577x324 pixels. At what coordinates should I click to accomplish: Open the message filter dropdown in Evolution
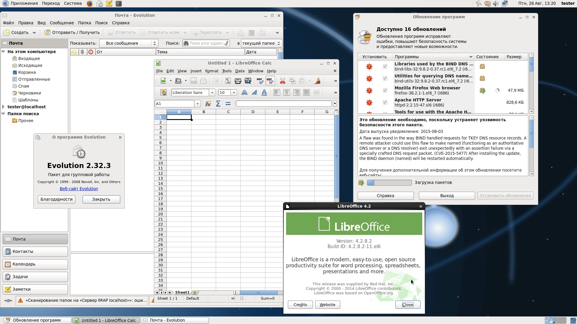[129, 43]
